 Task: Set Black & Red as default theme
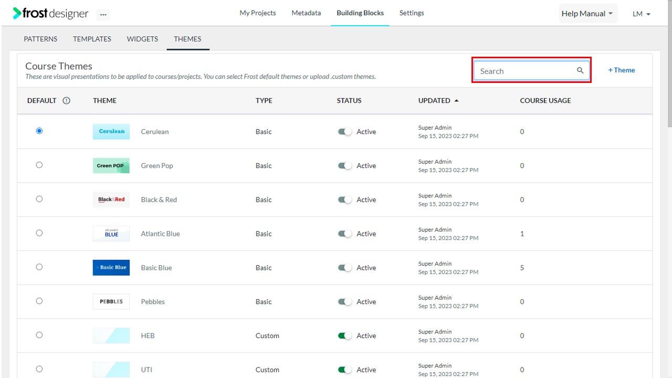click(39, 199)
